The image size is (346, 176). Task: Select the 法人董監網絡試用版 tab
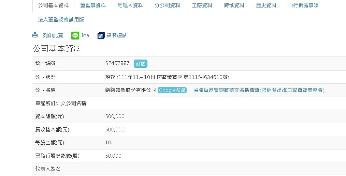tap(61, 20)
